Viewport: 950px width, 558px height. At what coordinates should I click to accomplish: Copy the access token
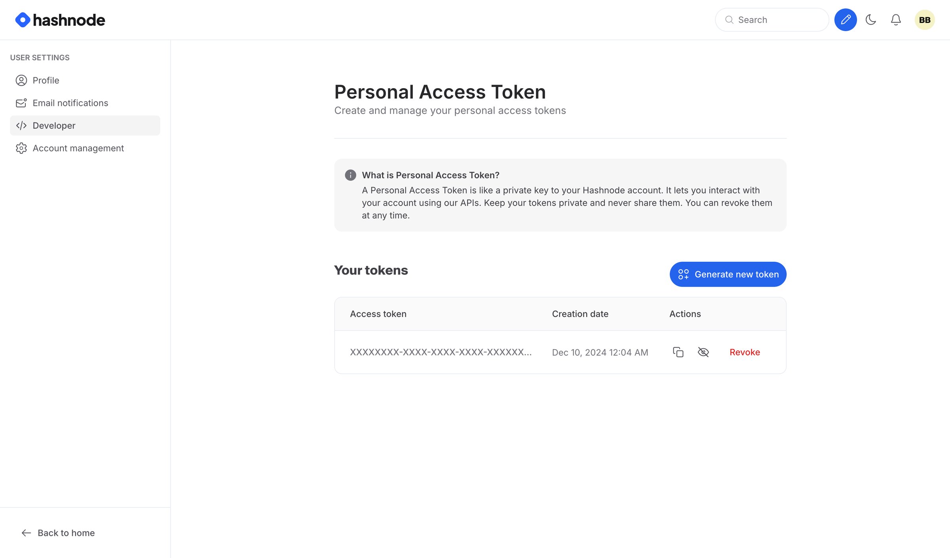[x=678, y=352]
